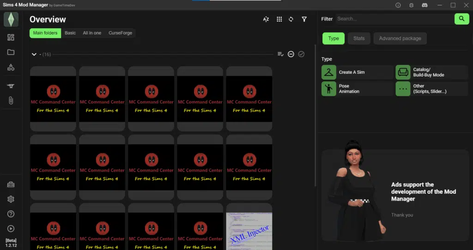
Task: Open the filter funnel options
Action: click(304, 19)
